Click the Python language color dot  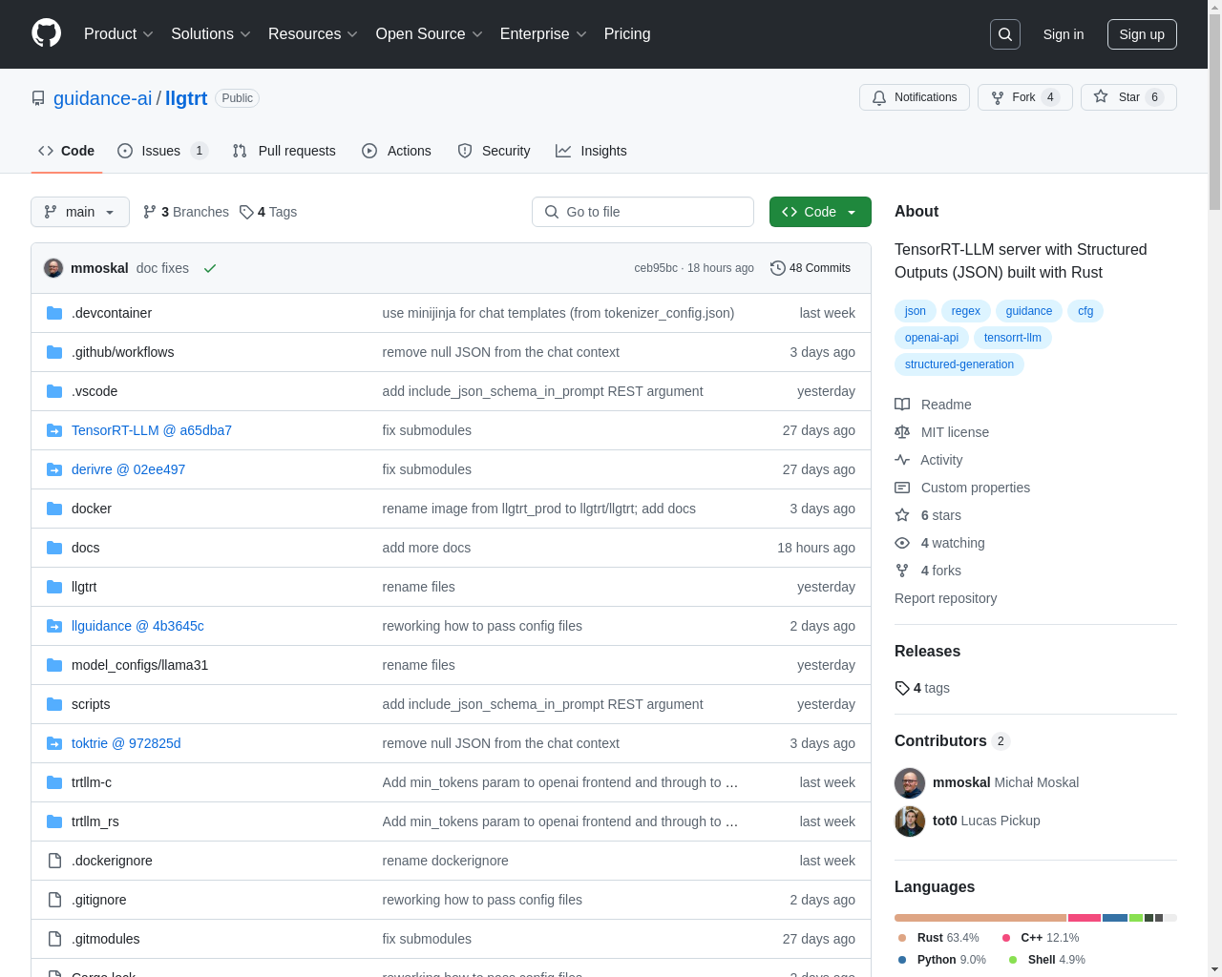tap(902, 960)
